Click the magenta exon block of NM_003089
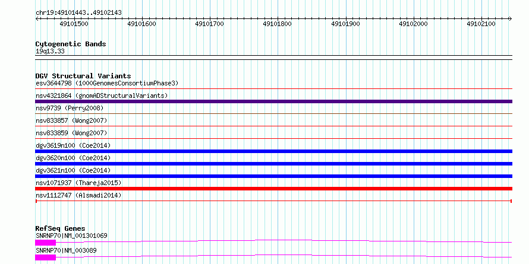Screen dimensions: 529x264 click(46, 257)
